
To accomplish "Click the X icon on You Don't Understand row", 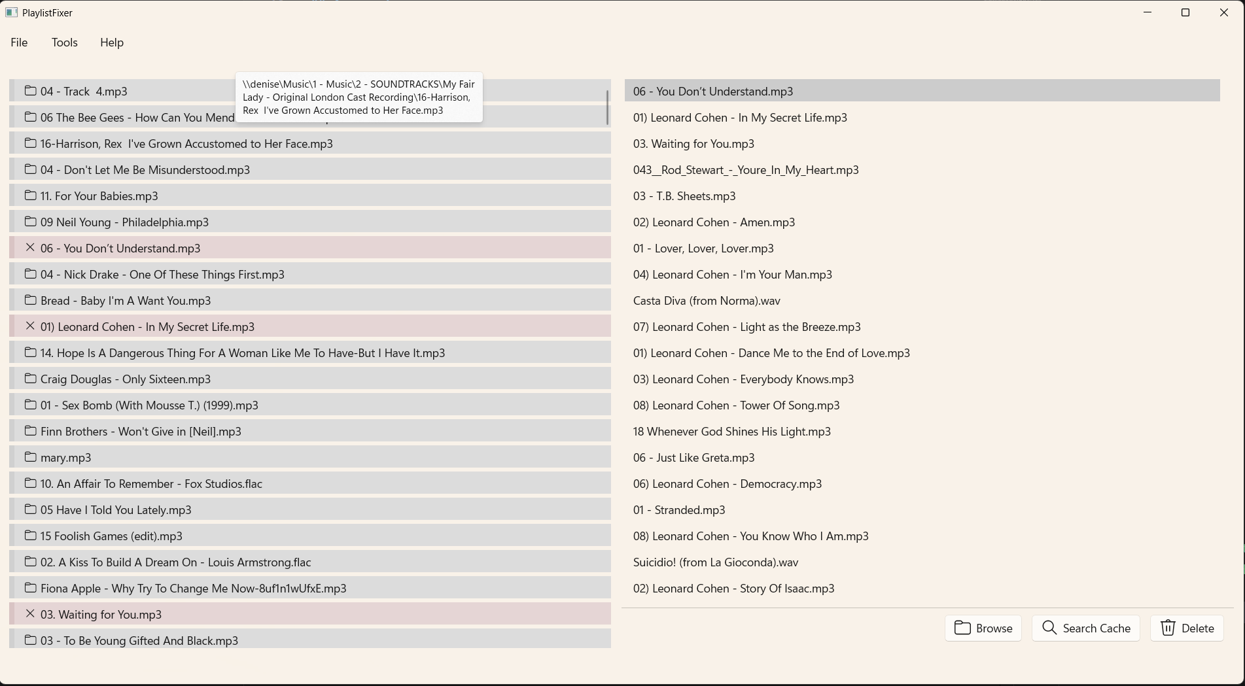I will [30, 248].
